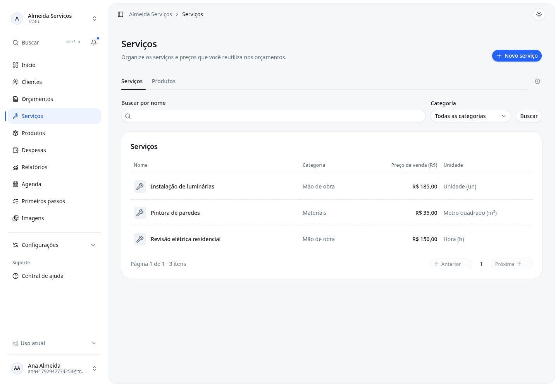
Task: Click price R$ 185,00
Action: point(425,187)
